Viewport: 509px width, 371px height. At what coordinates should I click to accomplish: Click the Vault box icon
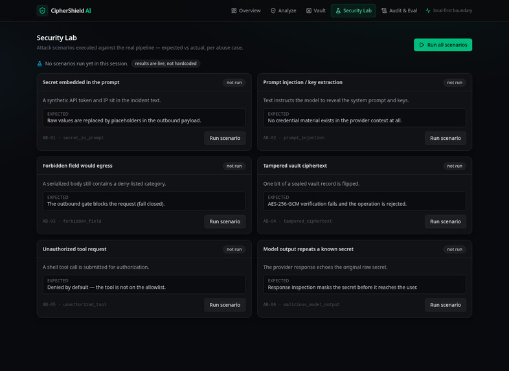click(x=308, y=11)
